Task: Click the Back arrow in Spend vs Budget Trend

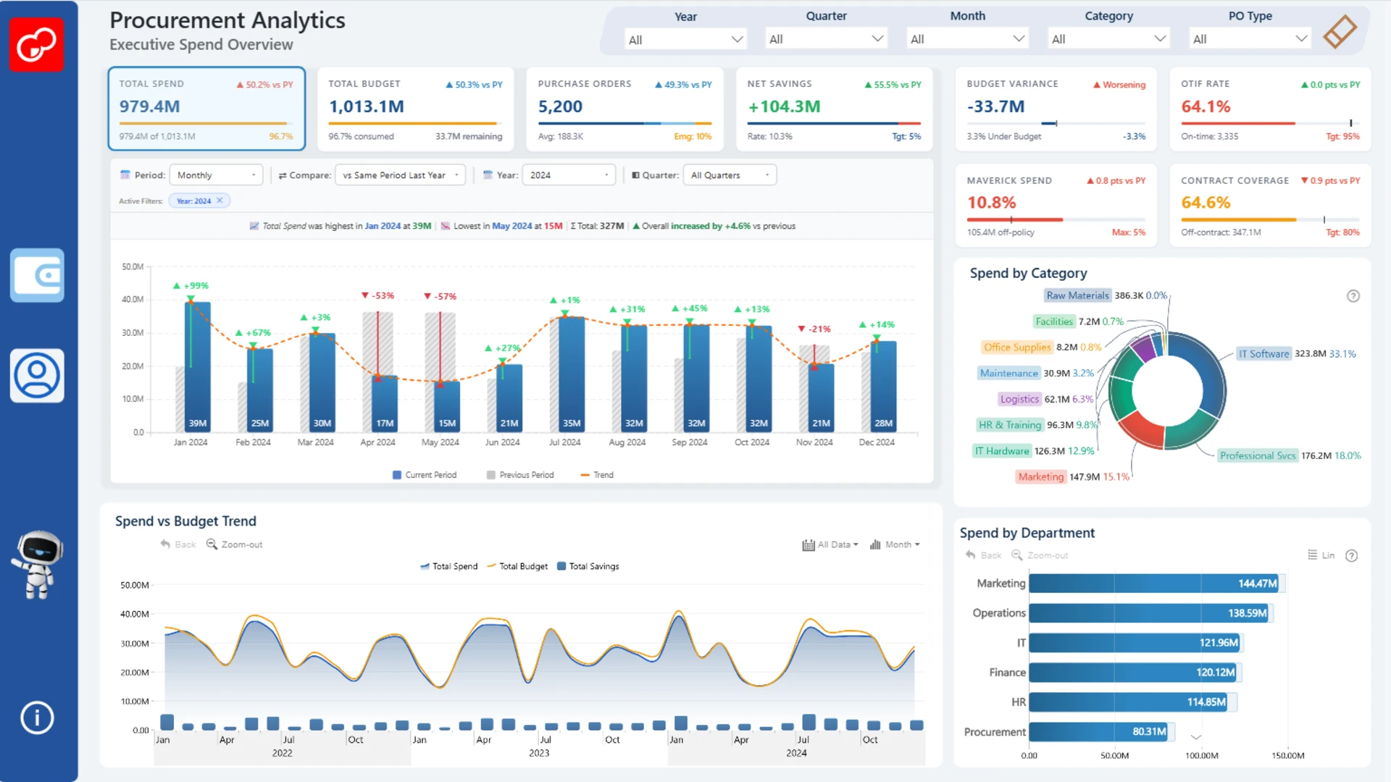Action: click(x=177, y=545)
